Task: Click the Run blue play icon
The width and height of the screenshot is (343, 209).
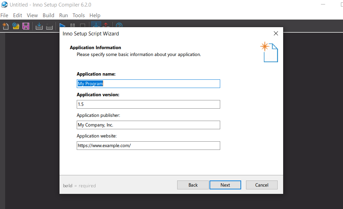Action: click(63, 25)
